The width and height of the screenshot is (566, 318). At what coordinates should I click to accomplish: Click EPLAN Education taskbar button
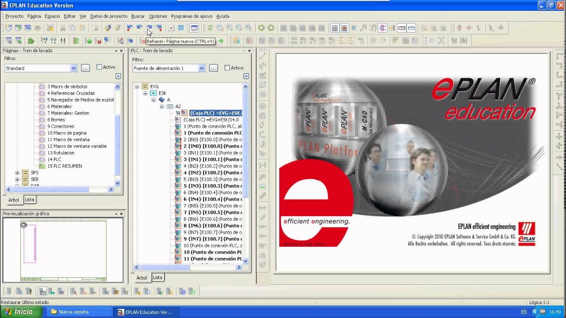pos(146,312)
